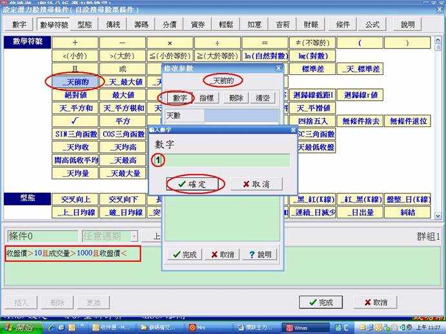Select the division sign operator

(x=216, y=43)
